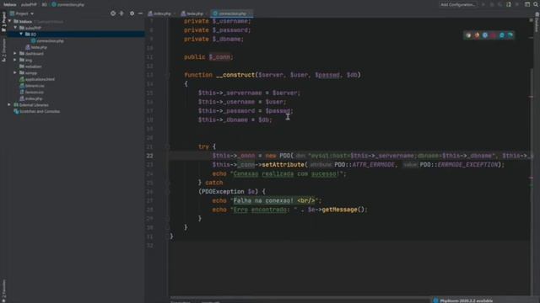
Task: Switch to teste.php editor tab
Action: [x=192, y=13]
